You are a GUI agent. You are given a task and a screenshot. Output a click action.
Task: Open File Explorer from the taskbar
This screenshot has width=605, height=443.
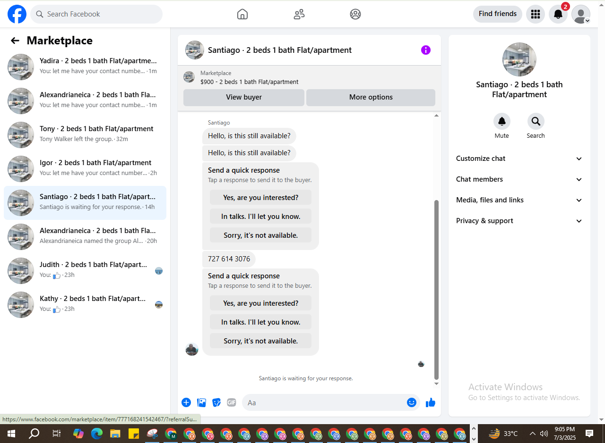(115, 434)
